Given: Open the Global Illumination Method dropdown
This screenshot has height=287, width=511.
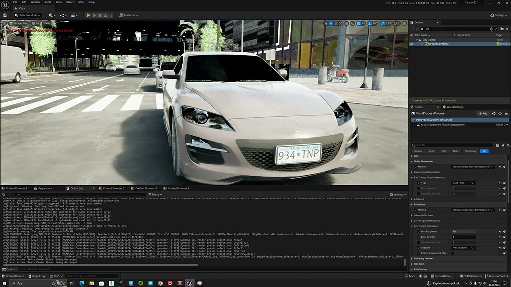Looking at the screenshot, I should pyautogui.click(x=473, y=166).
